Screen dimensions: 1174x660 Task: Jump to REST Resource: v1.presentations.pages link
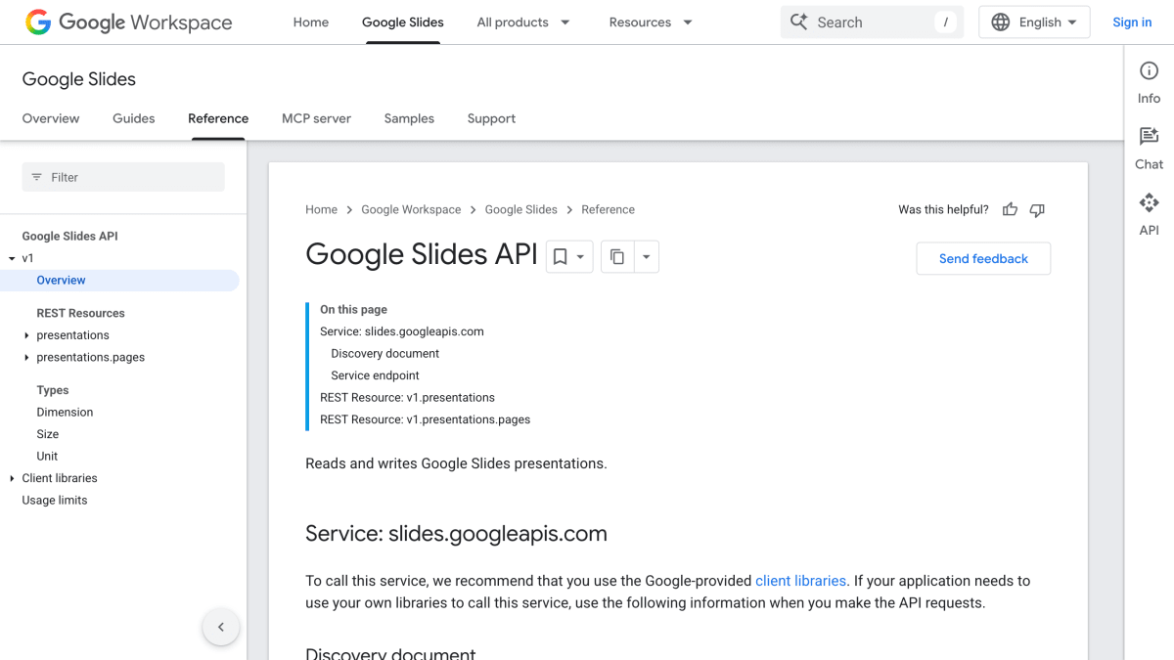pyautogui.click(x=426, y=419)
